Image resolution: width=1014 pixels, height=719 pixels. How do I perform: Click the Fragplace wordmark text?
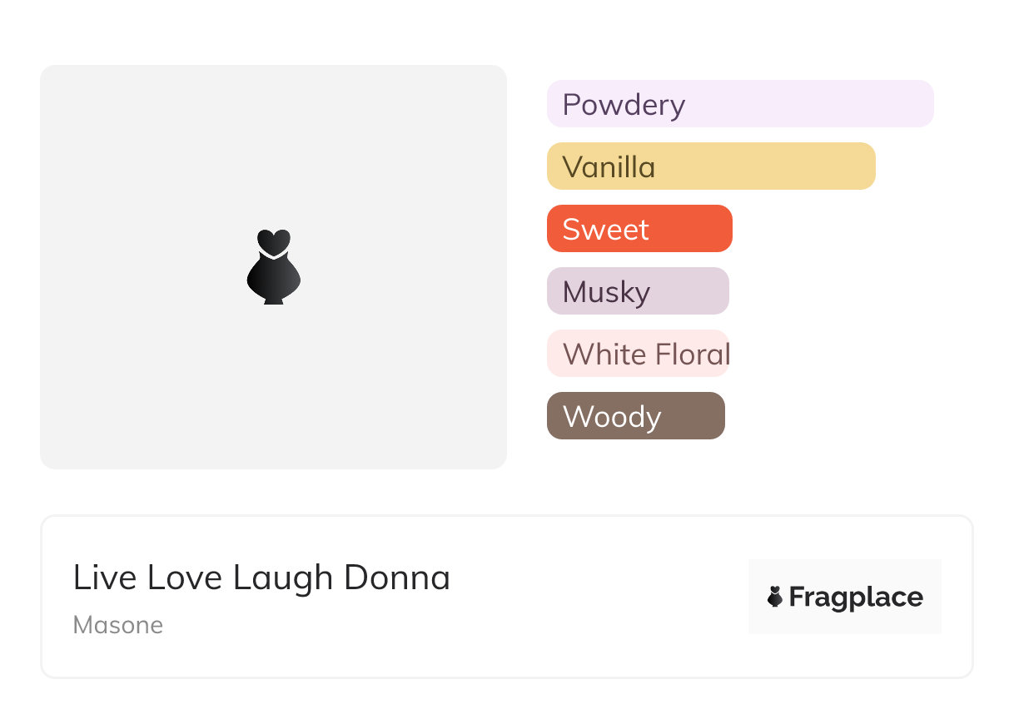(856, 598)
